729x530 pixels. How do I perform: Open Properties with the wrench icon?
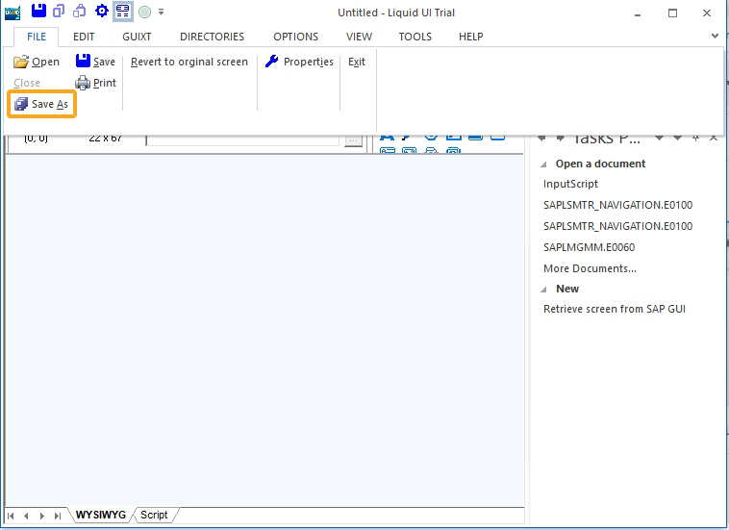coord(272,62)
